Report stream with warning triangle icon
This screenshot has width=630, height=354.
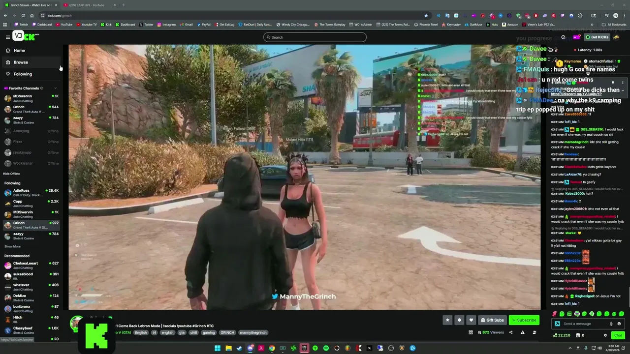click(x=522, y=332)
